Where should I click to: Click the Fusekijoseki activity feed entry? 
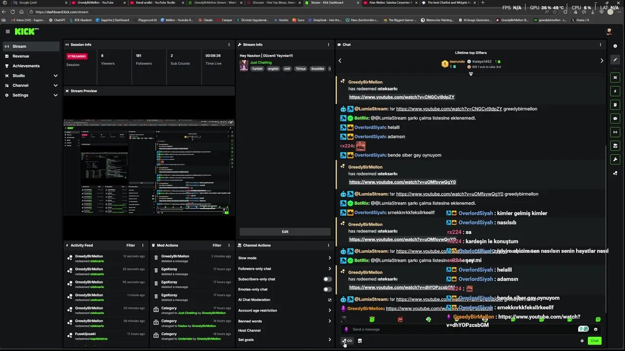pyautogui.click(x=106, y=336)
